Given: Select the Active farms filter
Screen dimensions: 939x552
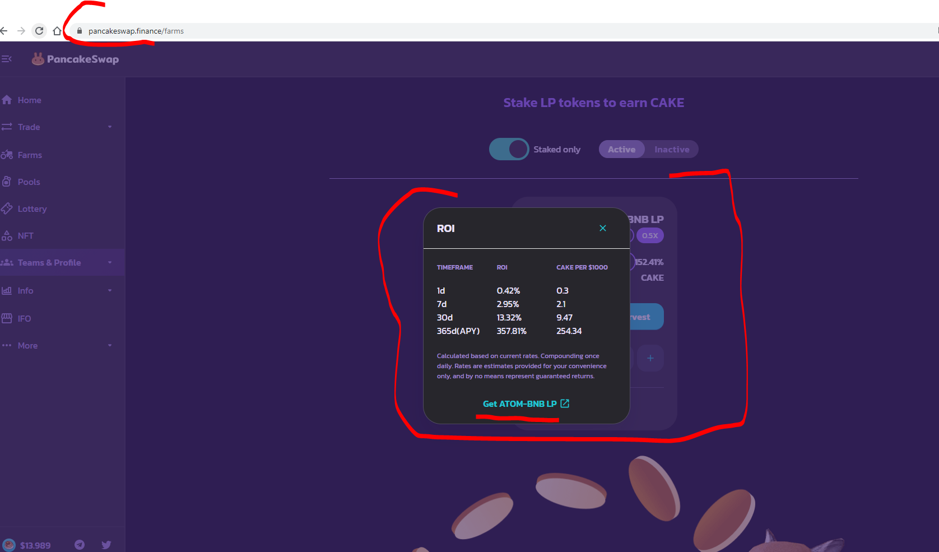Looking at the screenshot, I should click(x=621, y=150).
